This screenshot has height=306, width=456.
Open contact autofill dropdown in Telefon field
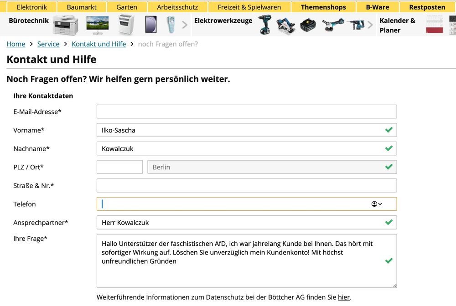[377, 204]
